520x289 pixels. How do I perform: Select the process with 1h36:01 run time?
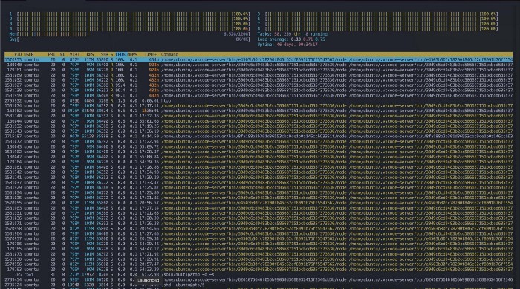pyautogui.click(x=259, y=111)
